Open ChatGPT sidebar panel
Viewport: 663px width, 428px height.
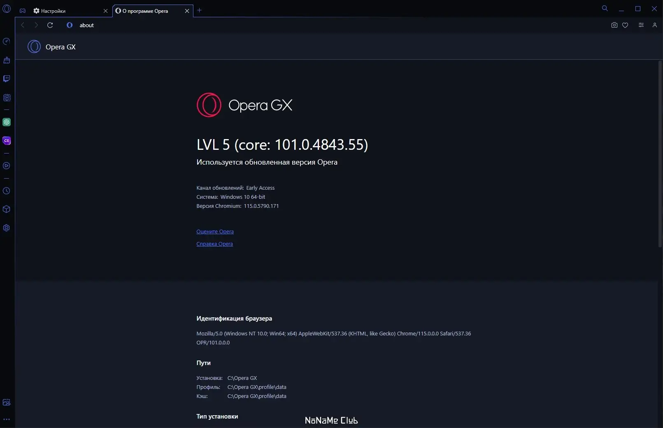pos(7,122)
